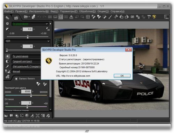
Task: Open the Опции menu
Action: 103,12
